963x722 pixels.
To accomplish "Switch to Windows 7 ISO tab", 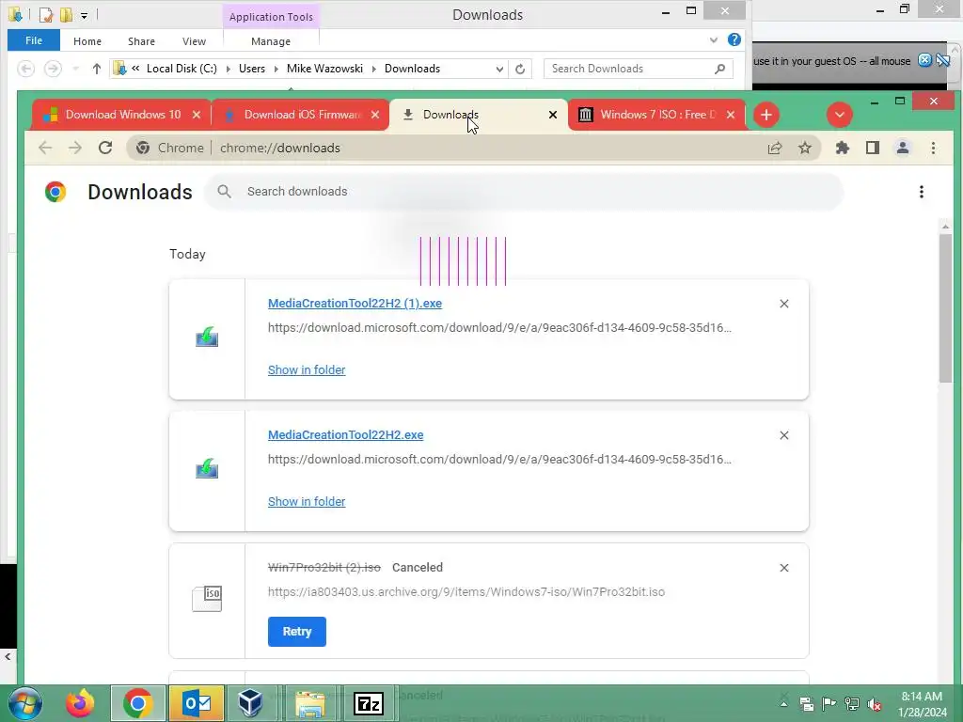I will [x=657, y=115].
